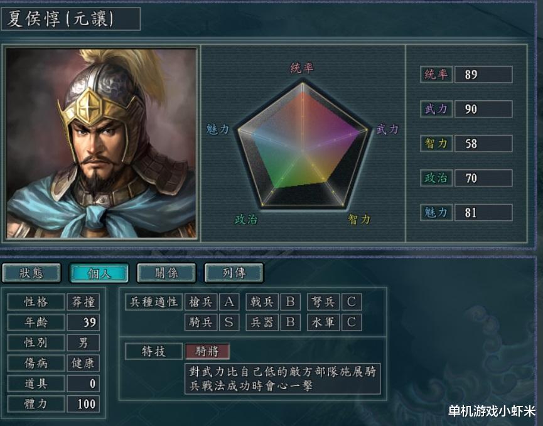Click the Xiahou Dun portrait image
The image size is (543, 426).
click(x=102, y=143)
